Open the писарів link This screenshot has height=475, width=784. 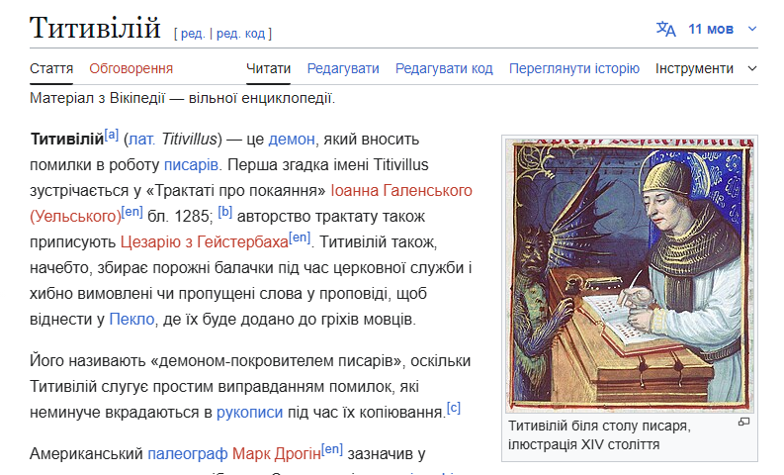tap(191, 164)
